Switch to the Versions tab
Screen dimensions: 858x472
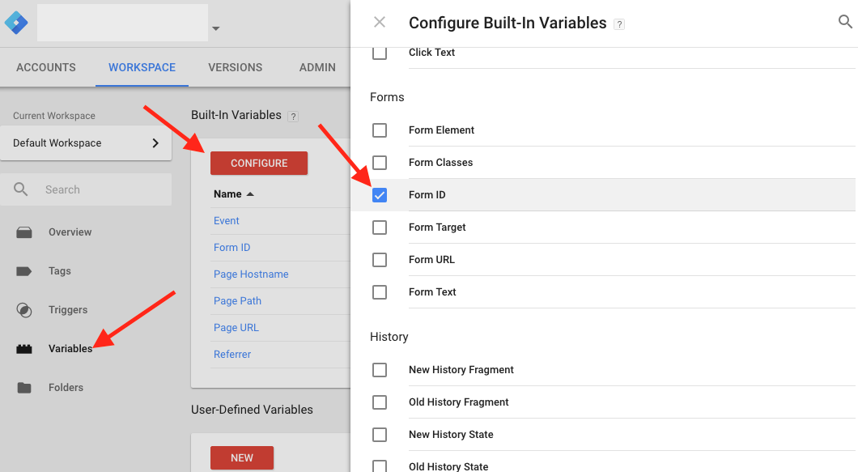tap(235, 67)
